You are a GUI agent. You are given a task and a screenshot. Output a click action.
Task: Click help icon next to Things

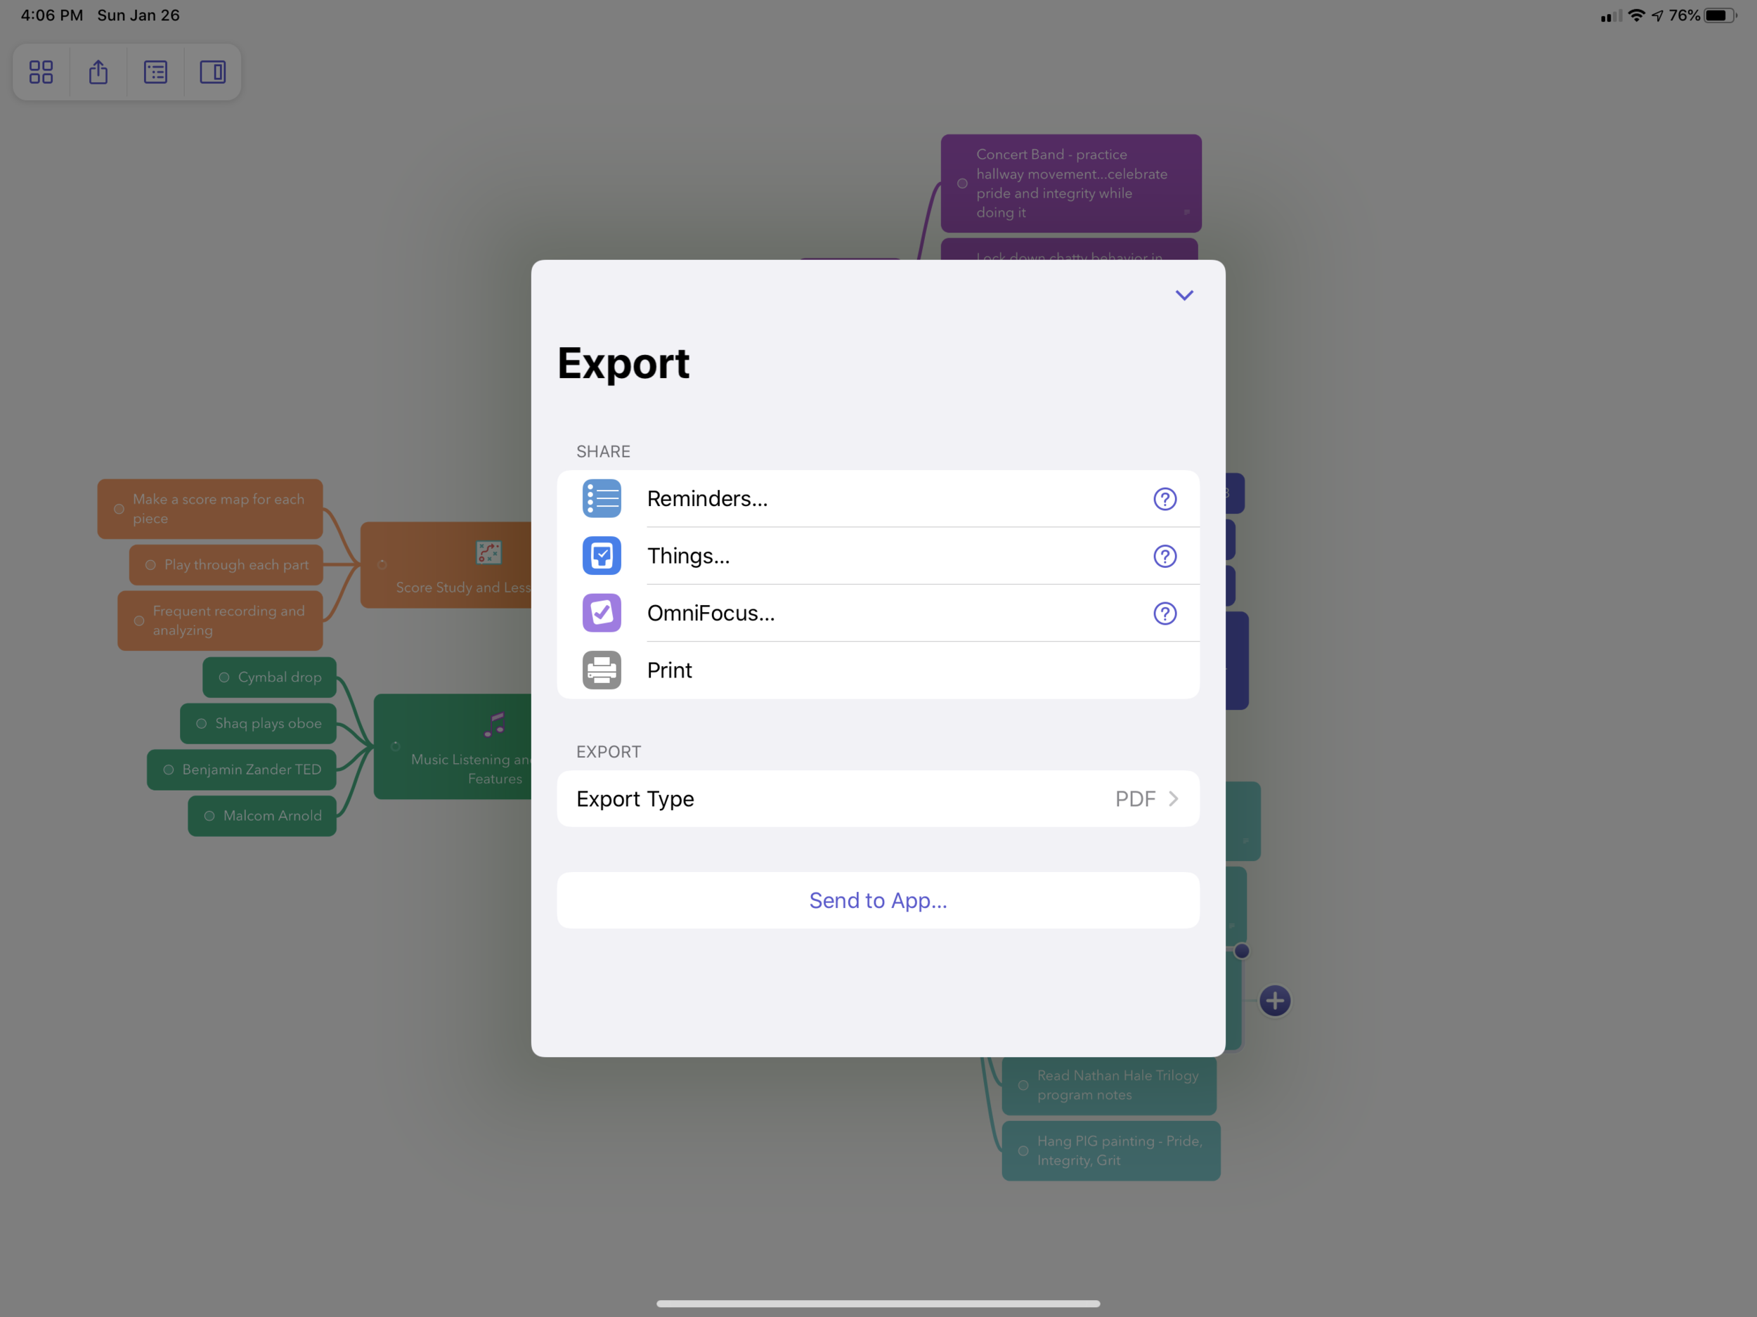pos(1165,554)
